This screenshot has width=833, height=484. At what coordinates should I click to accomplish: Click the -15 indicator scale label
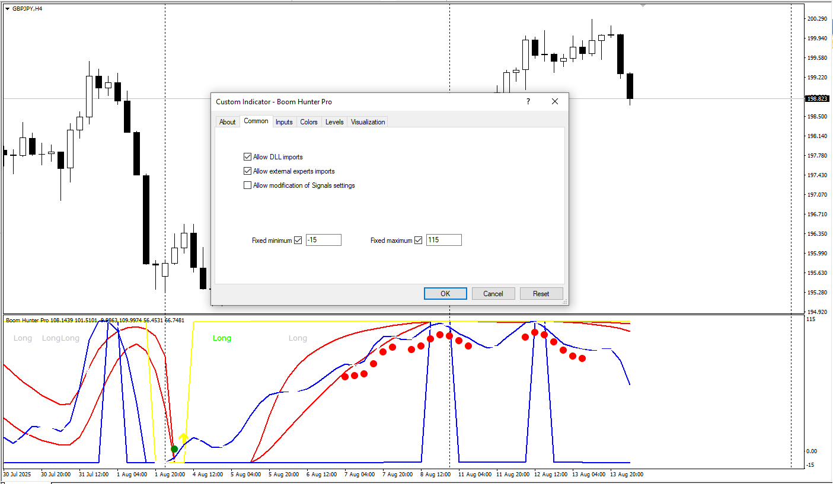click(811, 465)
